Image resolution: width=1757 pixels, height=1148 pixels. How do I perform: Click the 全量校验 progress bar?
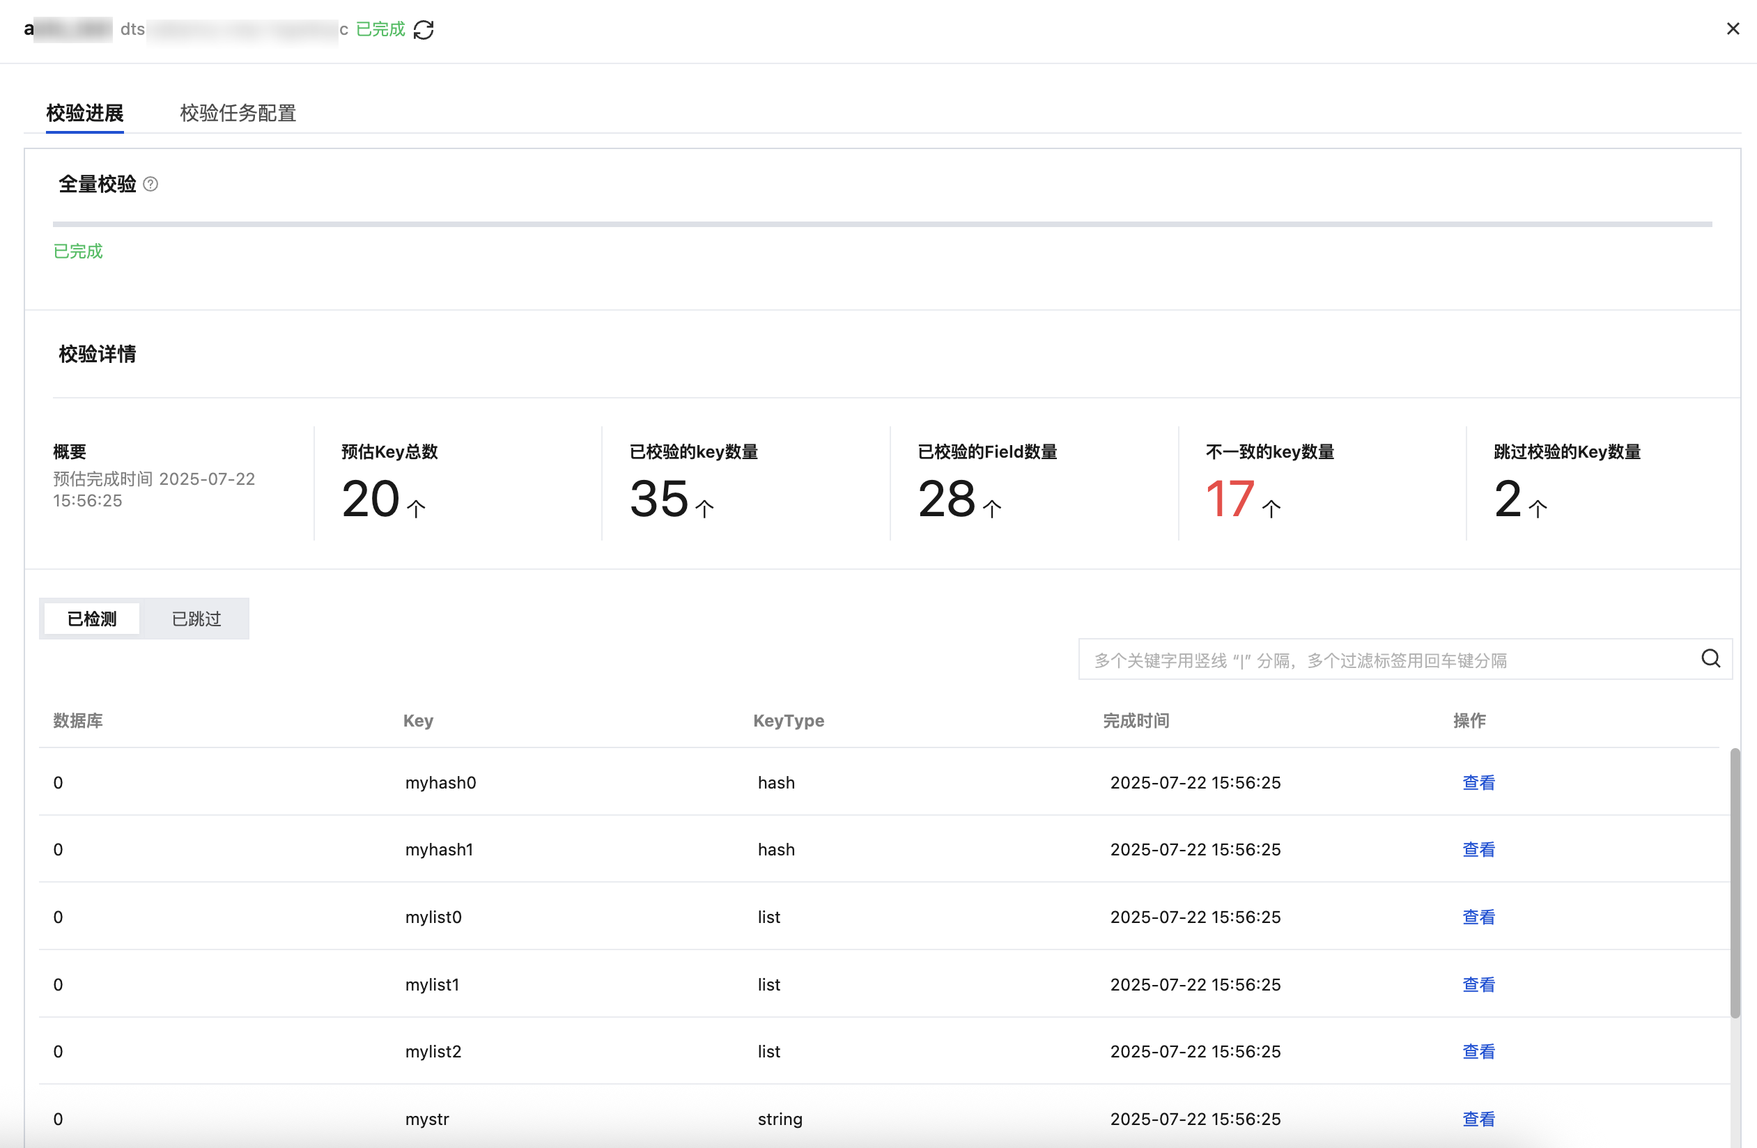[x=882, y=224]
